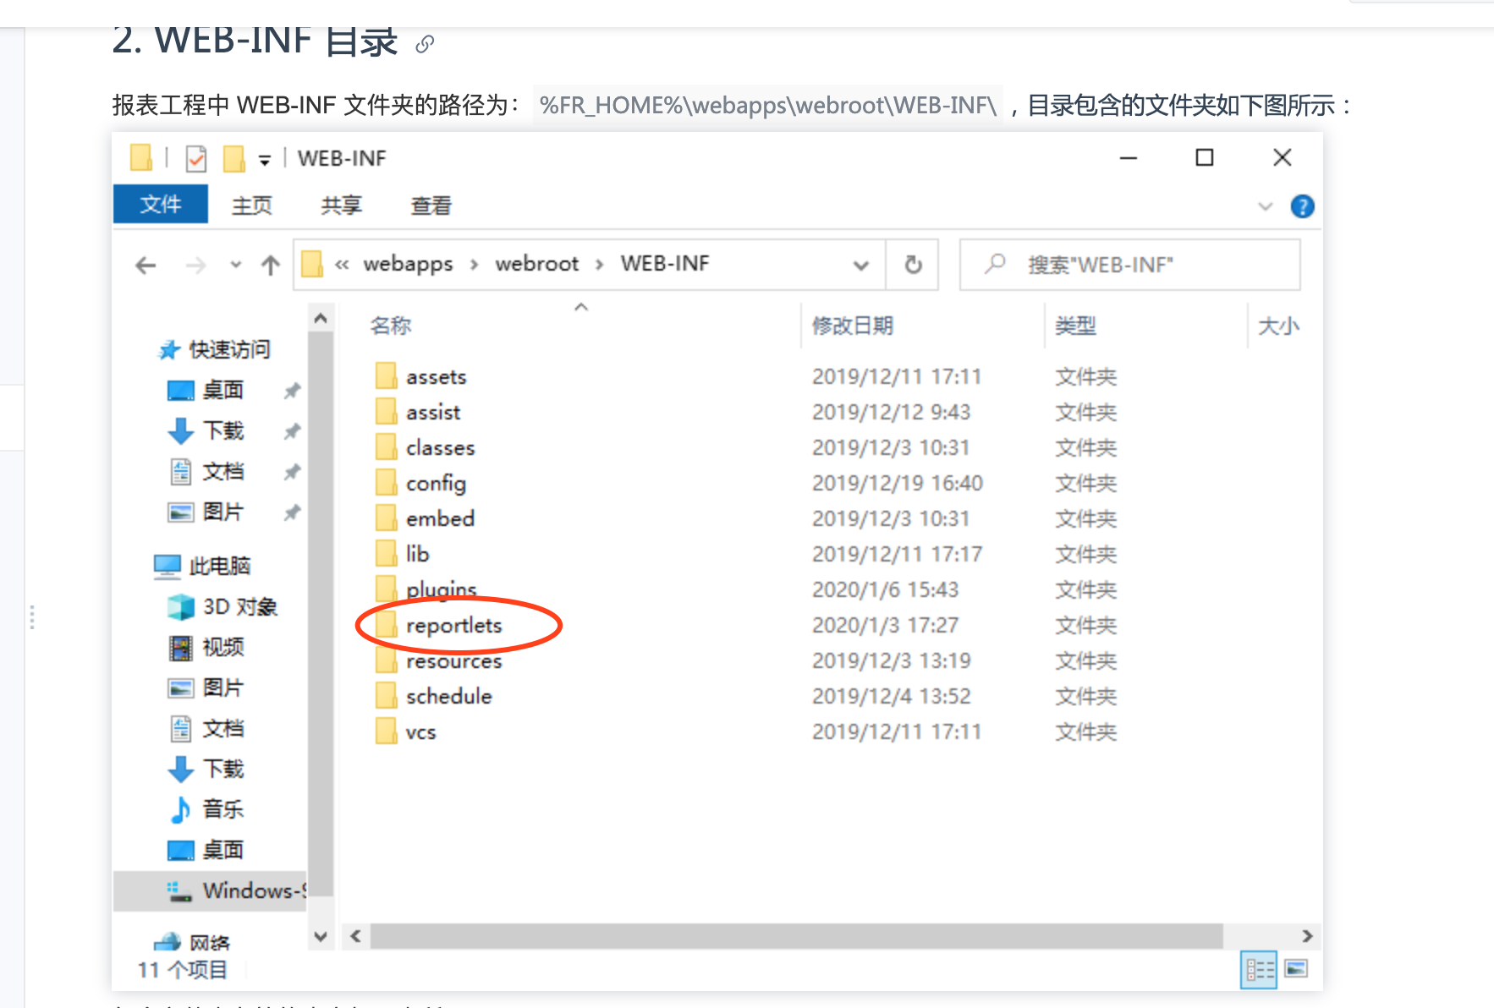Open the 文件 ribbon tab
The image size is (1494, 1008).
point(161,205)
